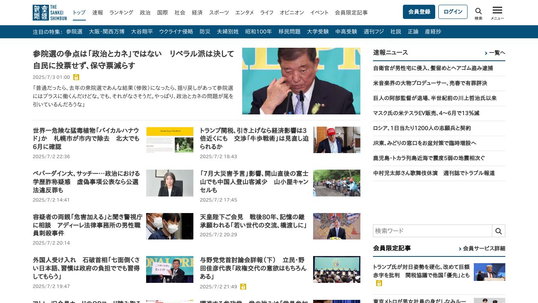Open the トランプ関税 article thumbnail
This screenshot has width=538, height=303.
pos(337,140)
